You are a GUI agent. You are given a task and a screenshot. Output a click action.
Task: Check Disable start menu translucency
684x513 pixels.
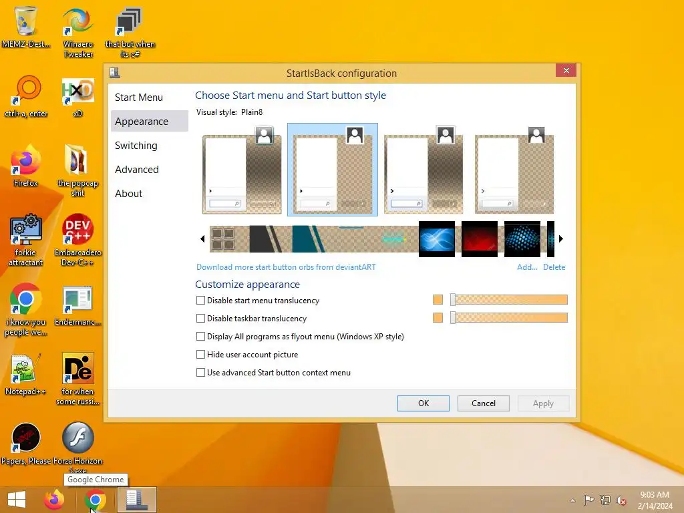coord(200,300)
